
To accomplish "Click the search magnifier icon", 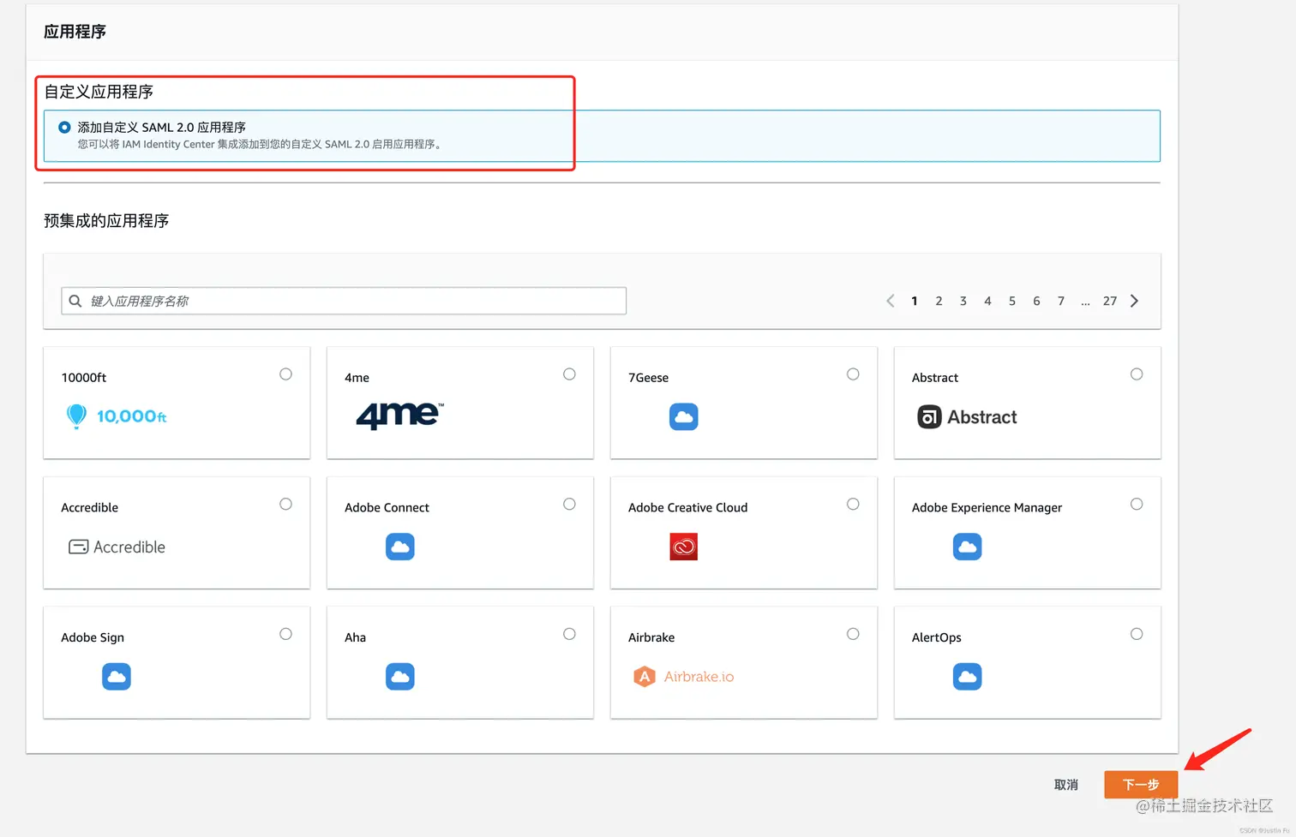I will [x=75, y=301].
